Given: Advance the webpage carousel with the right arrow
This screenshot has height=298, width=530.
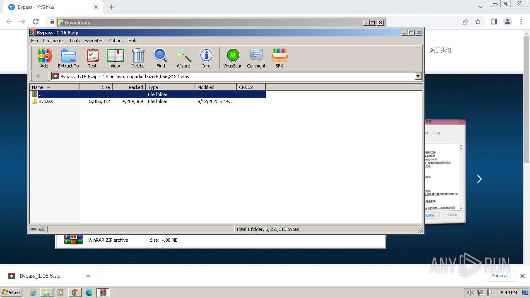Looking at the screenshot, I should (x=479, y=179).
